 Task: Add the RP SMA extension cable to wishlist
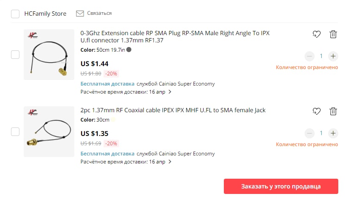(316, 34)
